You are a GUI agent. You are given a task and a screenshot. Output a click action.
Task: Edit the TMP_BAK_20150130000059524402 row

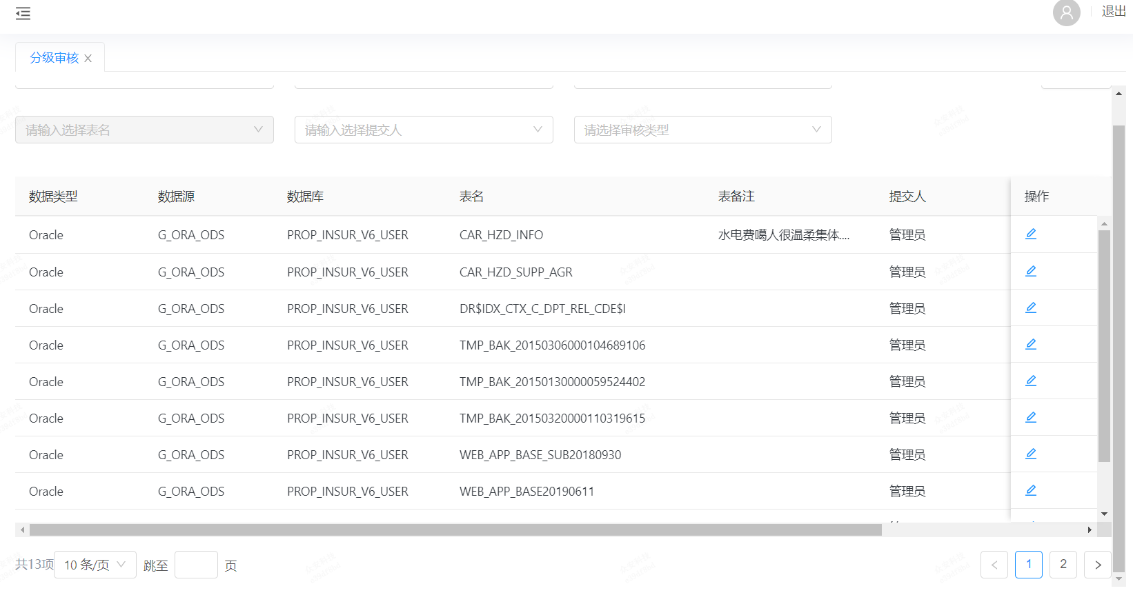click(x=1031, y=381)
